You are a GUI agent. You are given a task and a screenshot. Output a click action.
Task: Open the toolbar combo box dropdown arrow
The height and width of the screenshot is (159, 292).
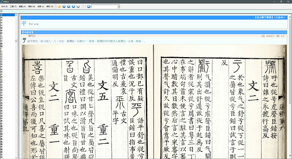click(118, 6)
